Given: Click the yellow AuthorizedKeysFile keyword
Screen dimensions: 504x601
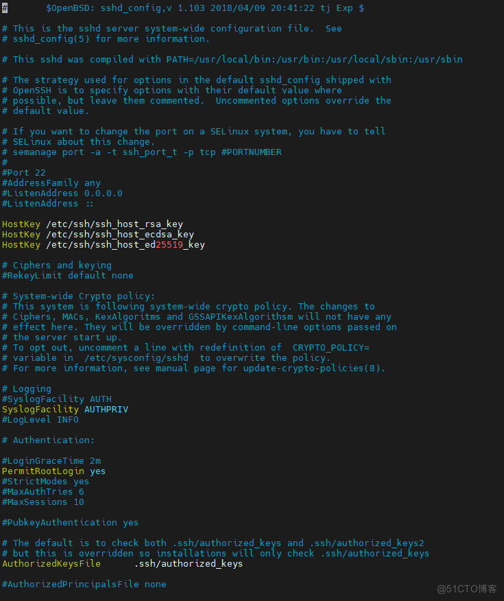Looking at the screenshot, I should [x=51, y=564].
